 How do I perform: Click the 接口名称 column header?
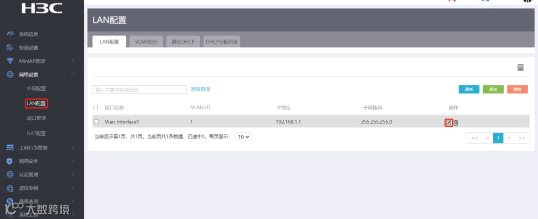(114, 107)
